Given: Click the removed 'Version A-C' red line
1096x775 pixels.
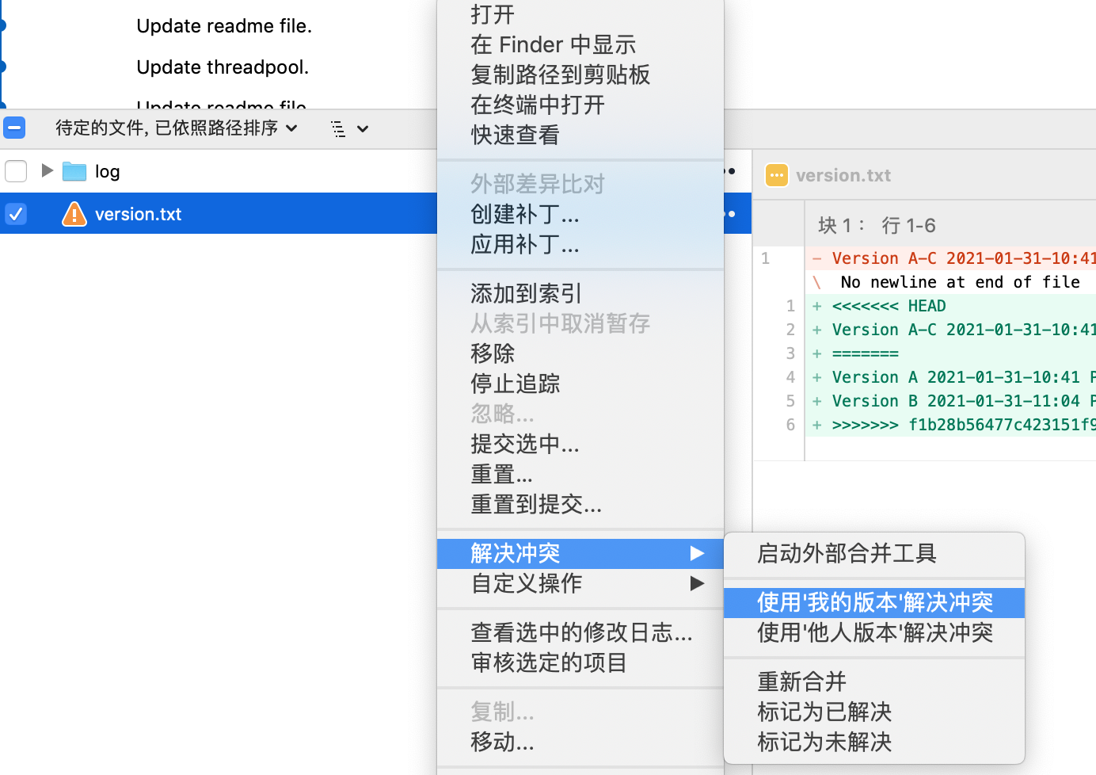Looking at the screenshot, I should tap(950, 258).
